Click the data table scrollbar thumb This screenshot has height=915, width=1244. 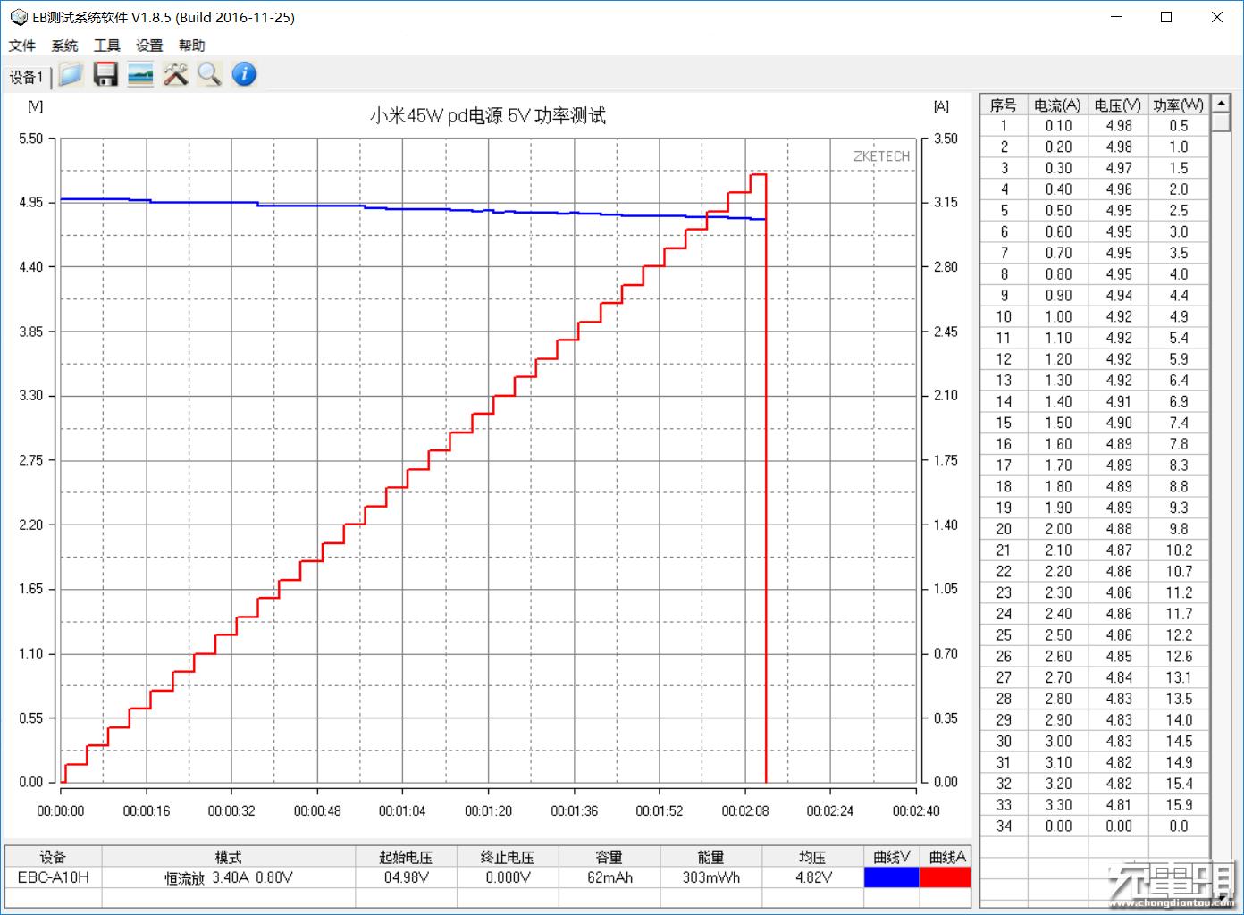pos(1222,123)
